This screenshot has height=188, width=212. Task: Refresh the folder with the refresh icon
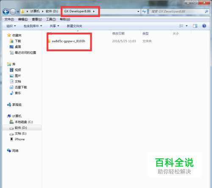point(144,11)
